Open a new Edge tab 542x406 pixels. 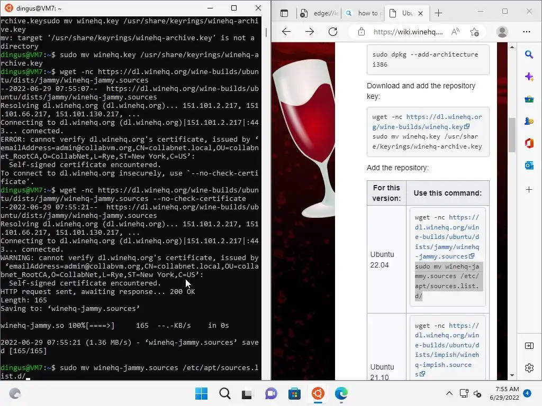(x=439, y=13)
